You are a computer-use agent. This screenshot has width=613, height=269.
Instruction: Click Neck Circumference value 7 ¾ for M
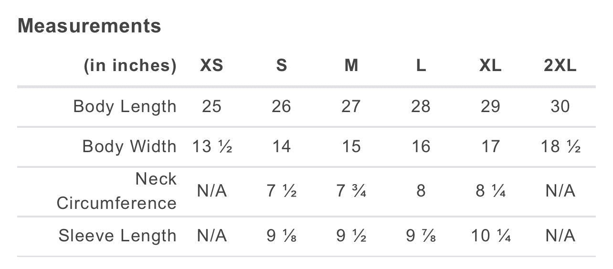351,191
